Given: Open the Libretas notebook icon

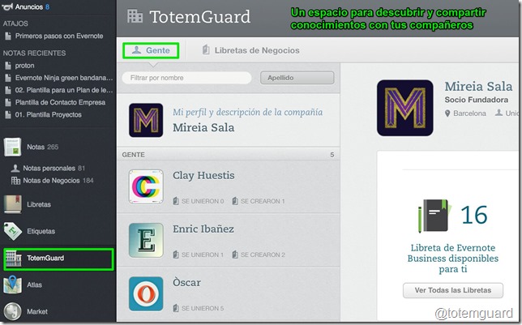Looking at the screenshot, I should coord(13,204).
